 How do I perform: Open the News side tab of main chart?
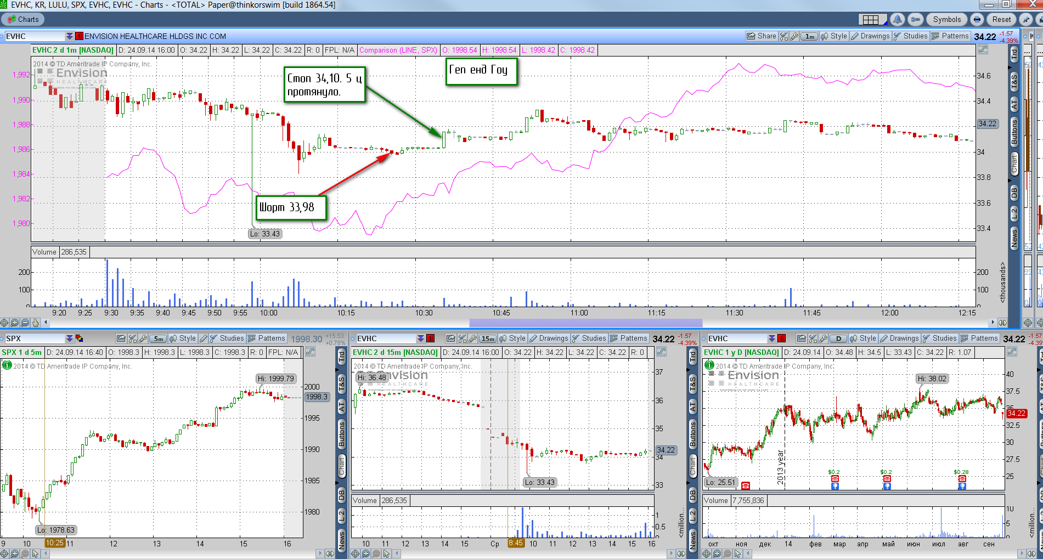[x=1014, y=237]
